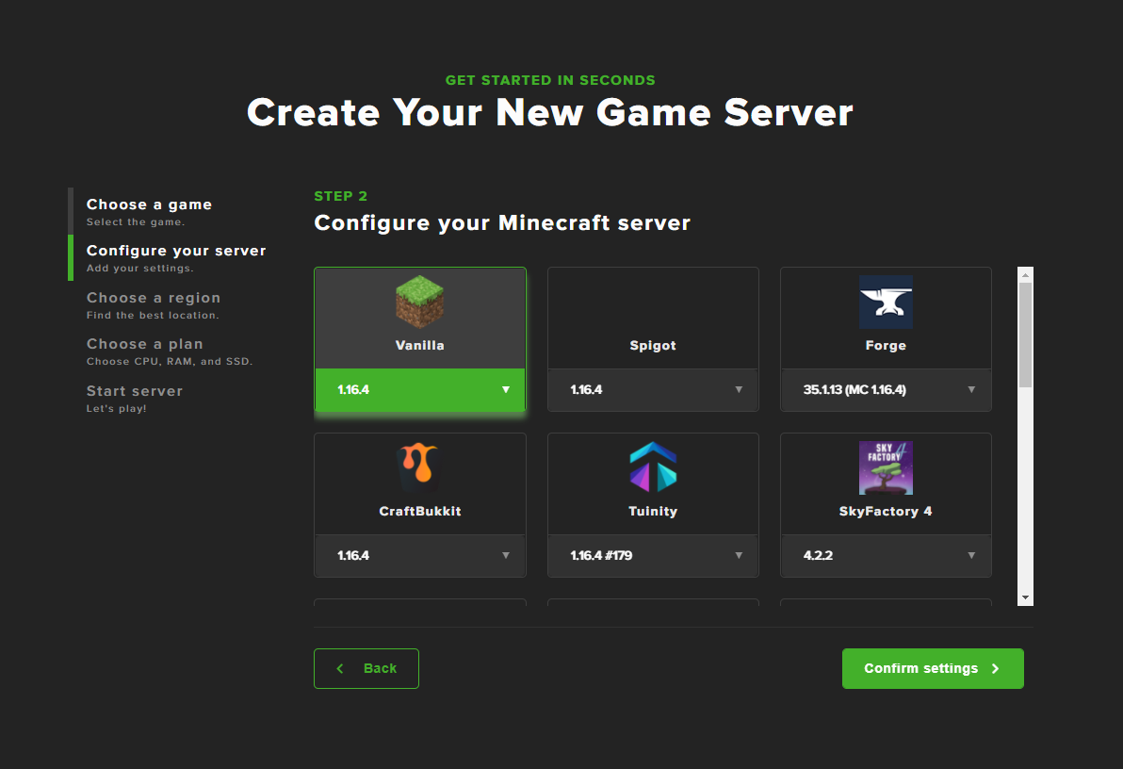Click the Tuinity logo icon

[653, 467]
